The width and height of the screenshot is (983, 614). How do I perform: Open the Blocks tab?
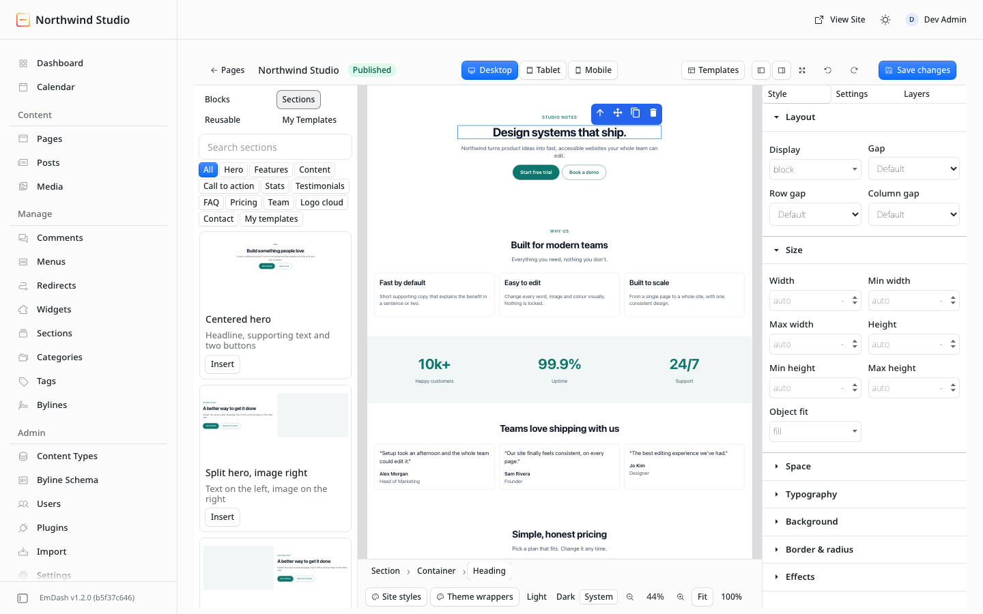(217, 100)
